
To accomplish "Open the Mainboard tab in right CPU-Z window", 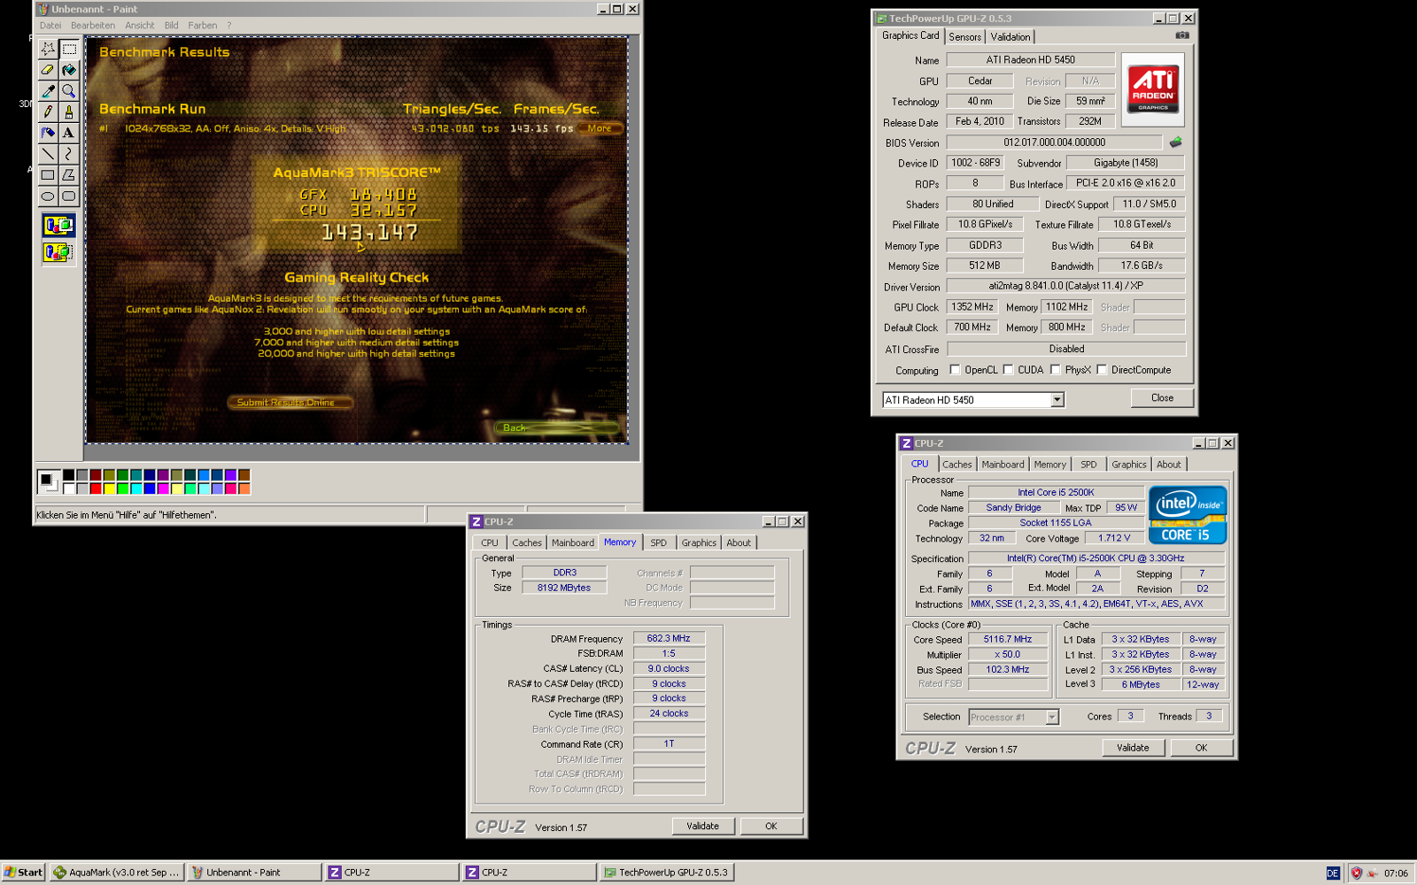I will [1003, 465].
